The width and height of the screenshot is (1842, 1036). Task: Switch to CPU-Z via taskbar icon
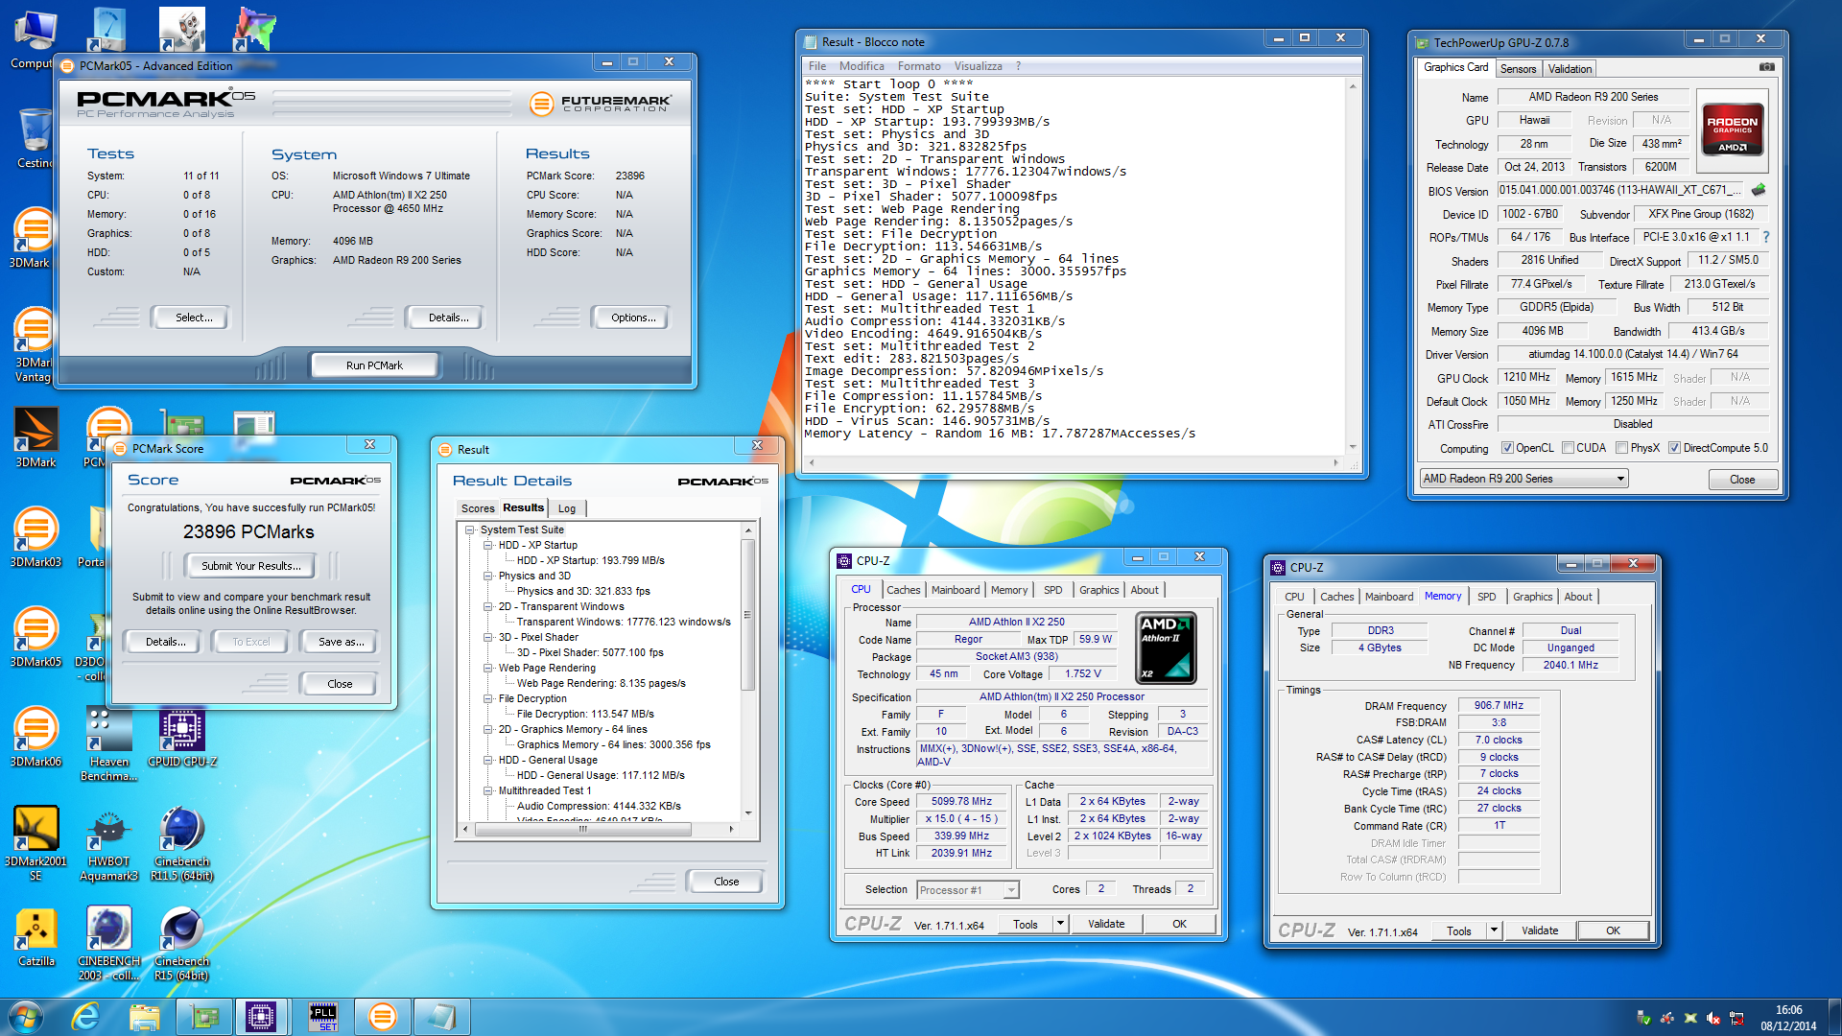[x=261, y=1017]
